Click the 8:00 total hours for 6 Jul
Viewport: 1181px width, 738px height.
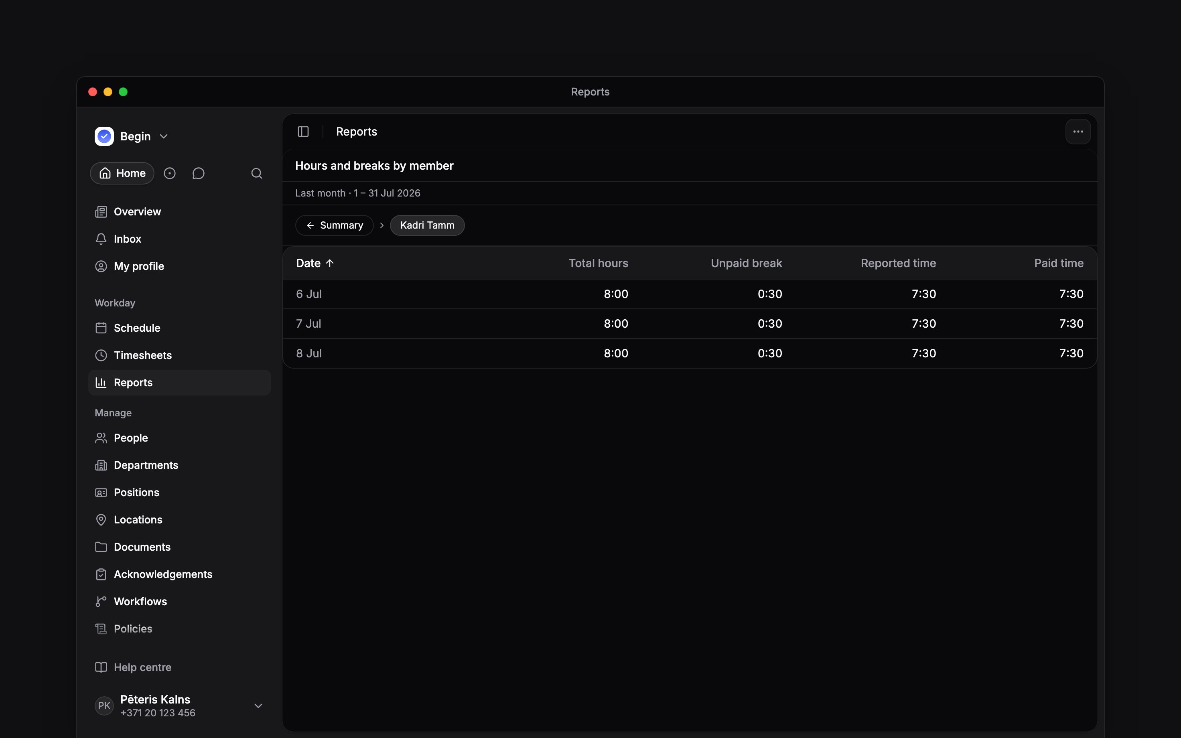point(616,294)
